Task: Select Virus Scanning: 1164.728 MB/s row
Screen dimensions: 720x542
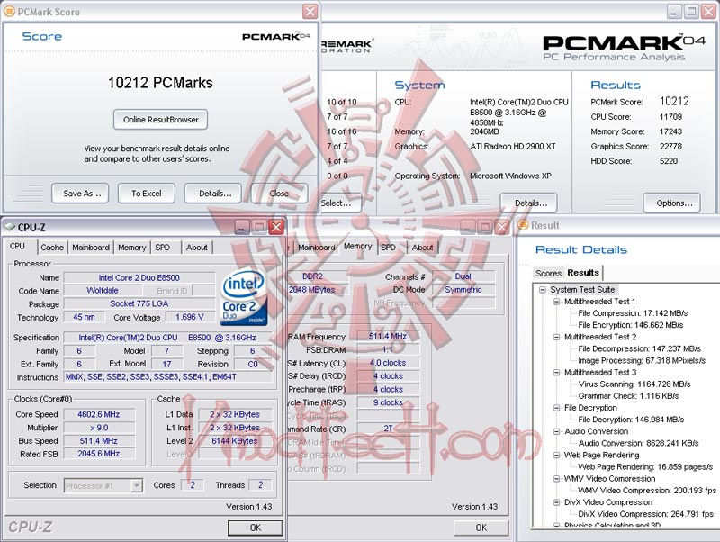Action: point(634,384)
